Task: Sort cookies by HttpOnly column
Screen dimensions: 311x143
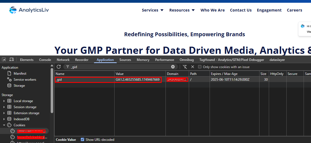Action: pos(278,74)
